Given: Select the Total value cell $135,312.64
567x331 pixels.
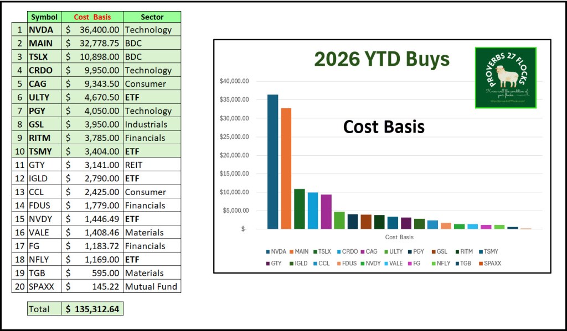Looking at the screenshot, I should 92,309.
